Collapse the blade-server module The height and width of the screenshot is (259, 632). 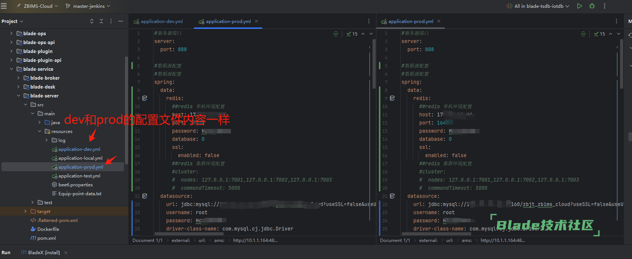coord(18,96)
